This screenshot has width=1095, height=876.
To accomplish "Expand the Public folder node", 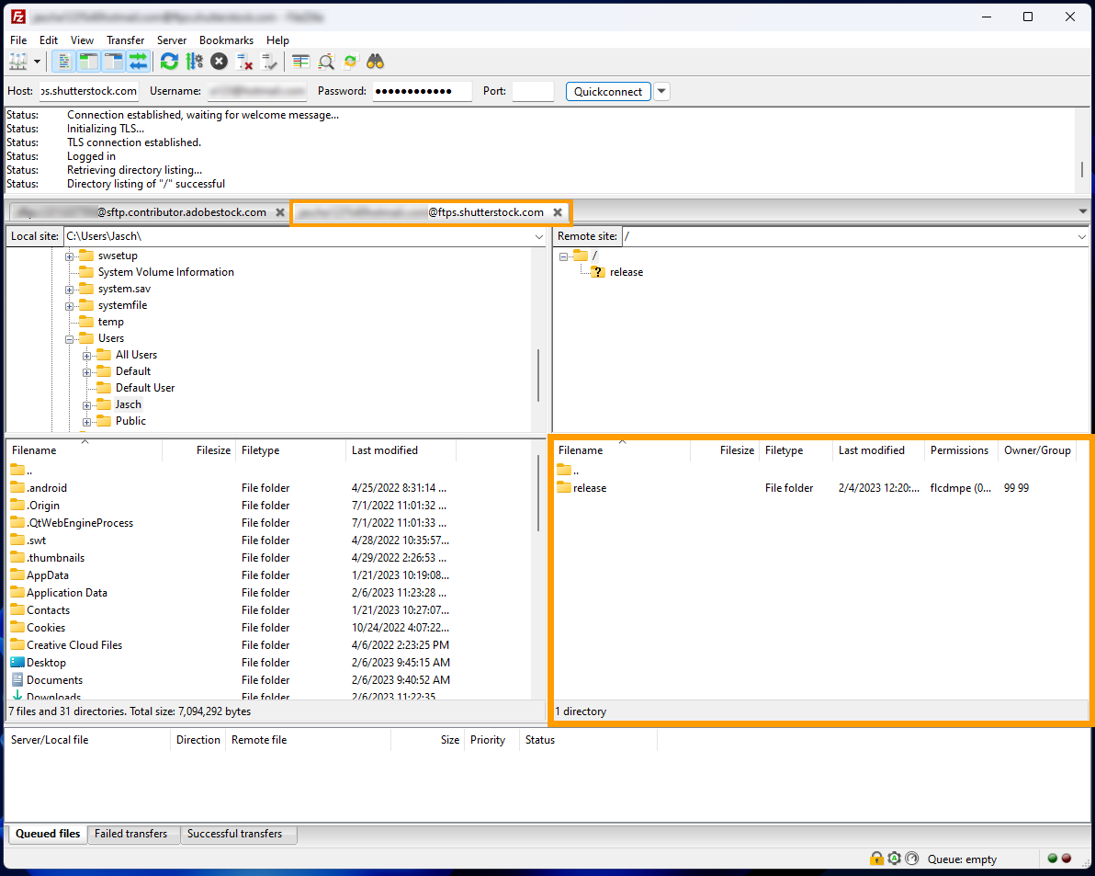I will [86, 421].
